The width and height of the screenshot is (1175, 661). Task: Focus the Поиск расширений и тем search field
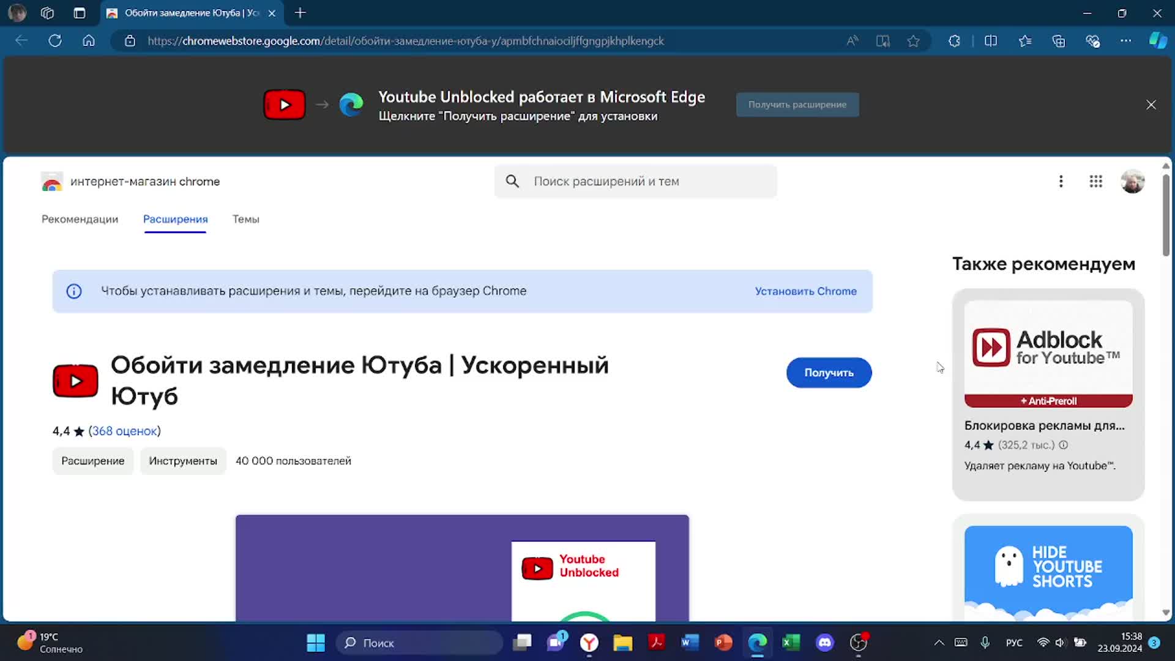coord(636,181)
